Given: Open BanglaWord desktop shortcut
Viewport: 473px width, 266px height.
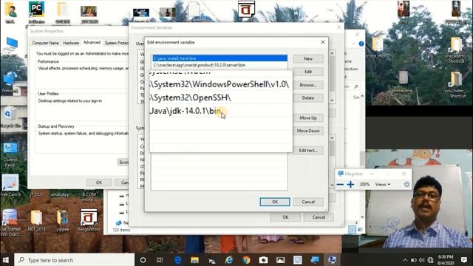Looking at the screenshot, I should [89, 220].
